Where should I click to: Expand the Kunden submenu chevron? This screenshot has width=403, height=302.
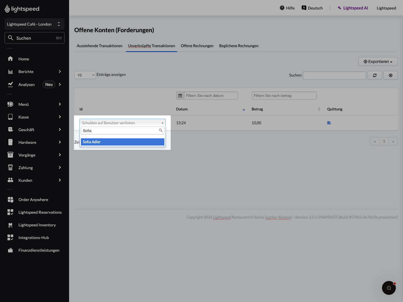pos(60,180)
